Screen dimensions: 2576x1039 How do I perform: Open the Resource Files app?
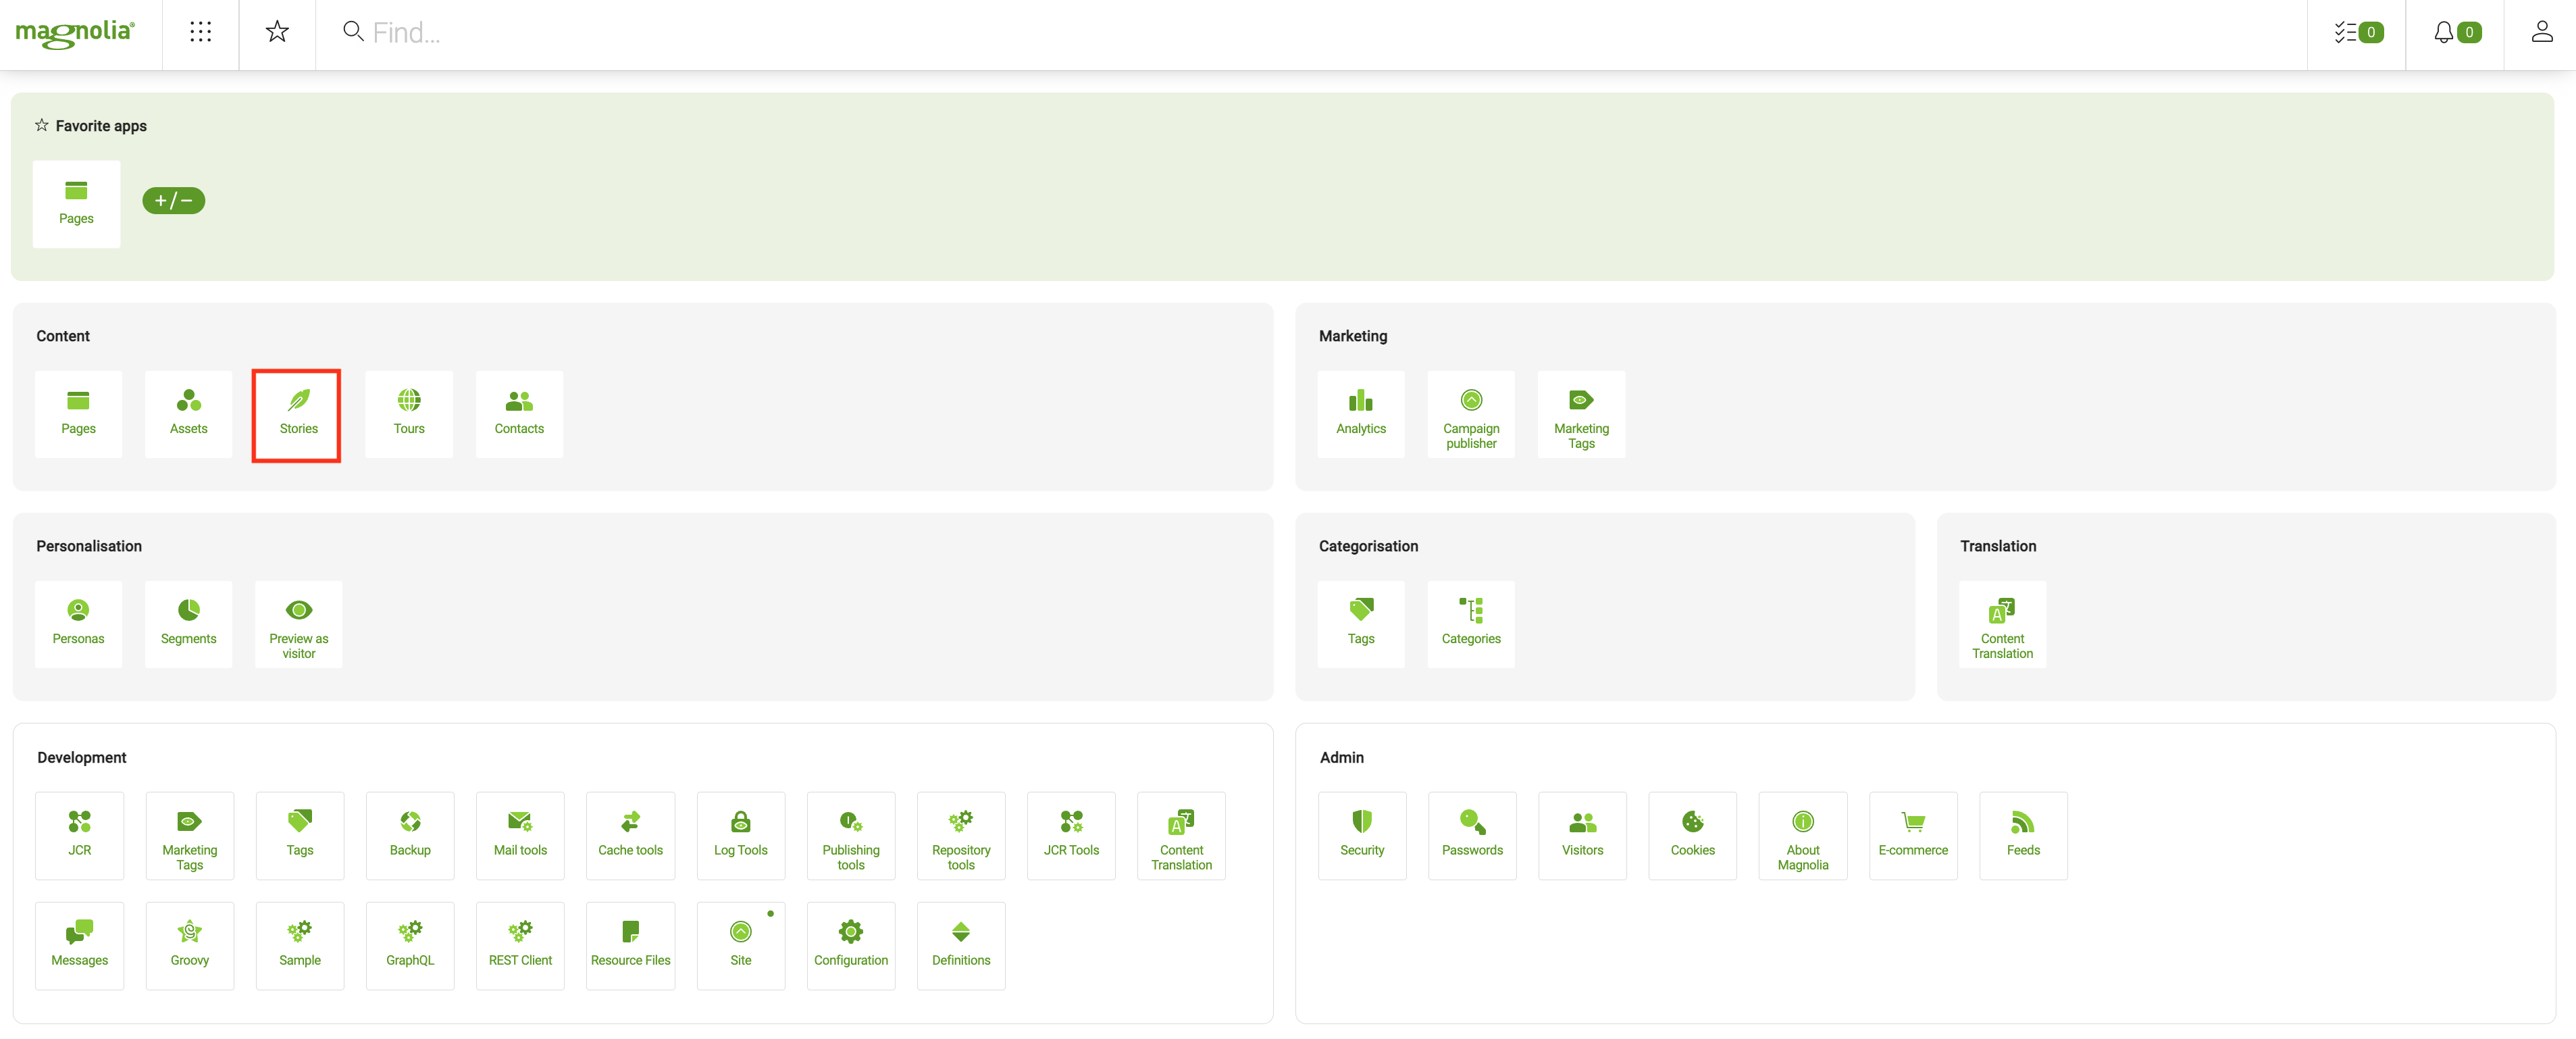pos(630,946)
